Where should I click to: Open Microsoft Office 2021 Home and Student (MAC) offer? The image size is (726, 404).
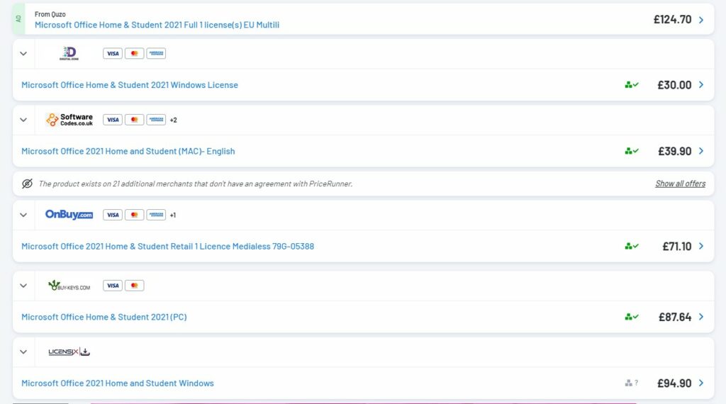point(128,152)
